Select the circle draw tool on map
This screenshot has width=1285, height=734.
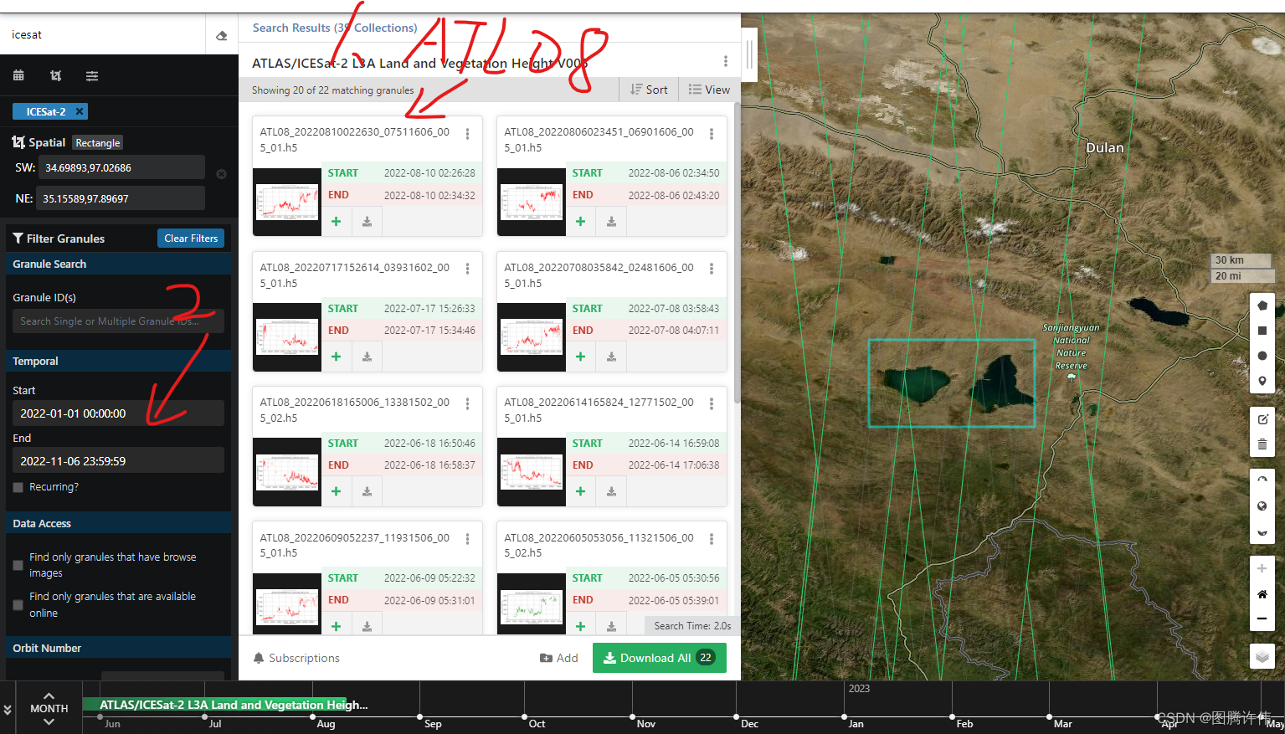(1262, 356)
